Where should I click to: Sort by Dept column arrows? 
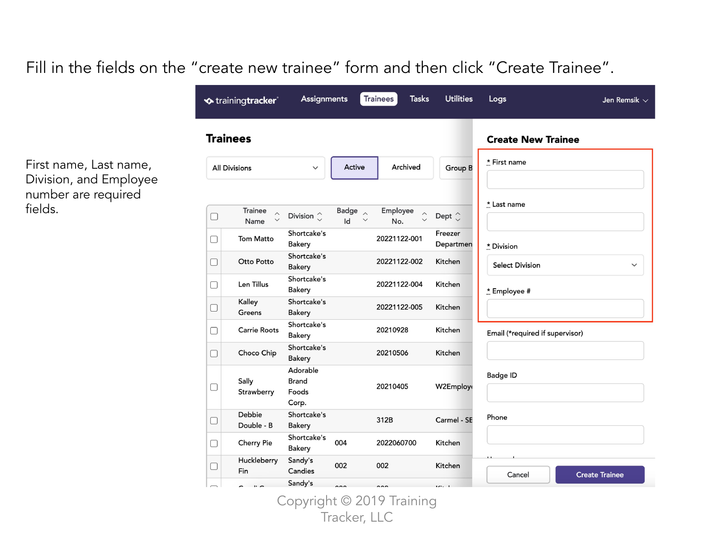coord(458,216)
